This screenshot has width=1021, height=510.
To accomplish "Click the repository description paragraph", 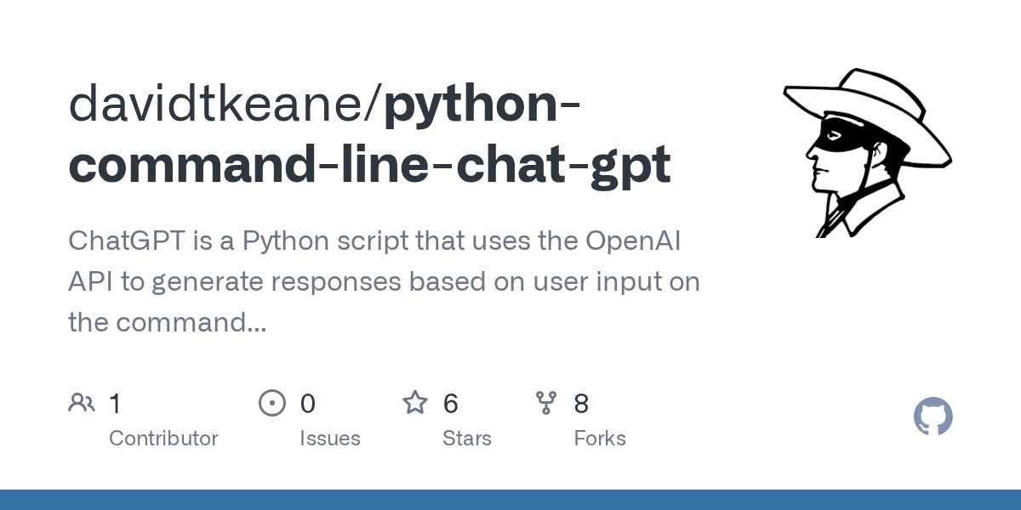I will (383, 281).
